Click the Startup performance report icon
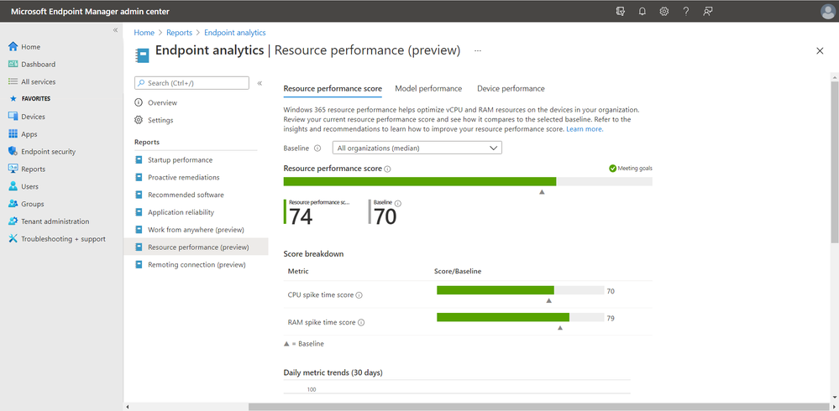Viewport: 839px width, 411px height. (139, 160)
